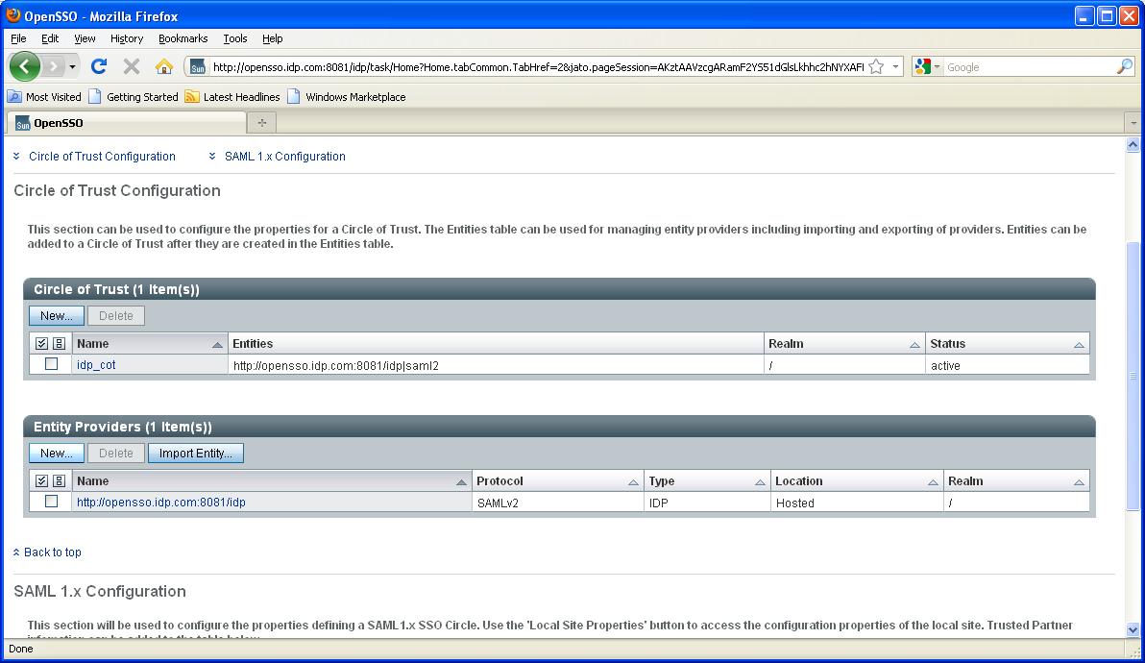Viewport: 1145px width, 663px height.
Task: Open the list all tabs dropdown
Action: [1133, 123]
